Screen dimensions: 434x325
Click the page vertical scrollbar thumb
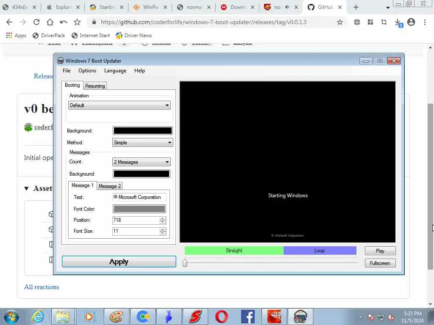point(430,187)
